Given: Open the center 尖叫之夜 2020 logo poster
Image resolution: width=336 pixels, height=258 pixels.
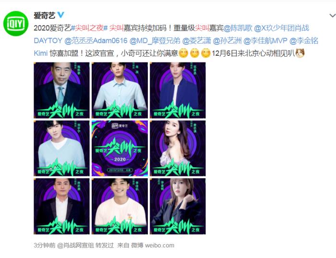Looking at the screenshot, I should tap(120, 148).
